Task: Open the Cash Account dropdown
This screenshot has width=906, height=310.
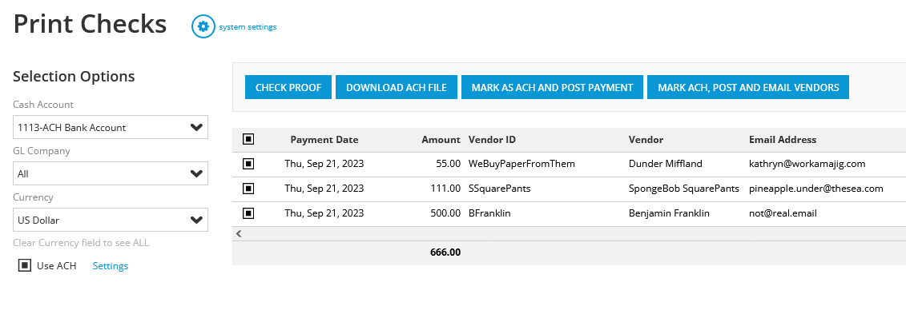Action: point(111,127)
